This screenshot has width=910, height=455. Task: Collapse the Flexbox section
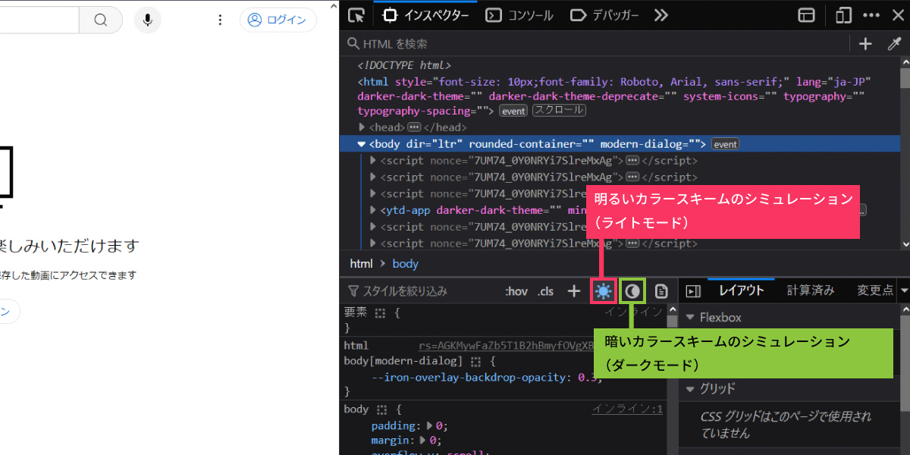coord(690,317)
